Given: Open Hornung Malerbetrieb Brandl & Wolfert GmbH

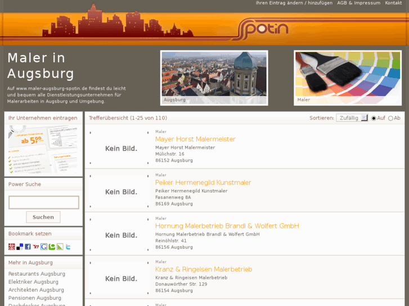Looking at the screenshot, I should click(227, 226).
